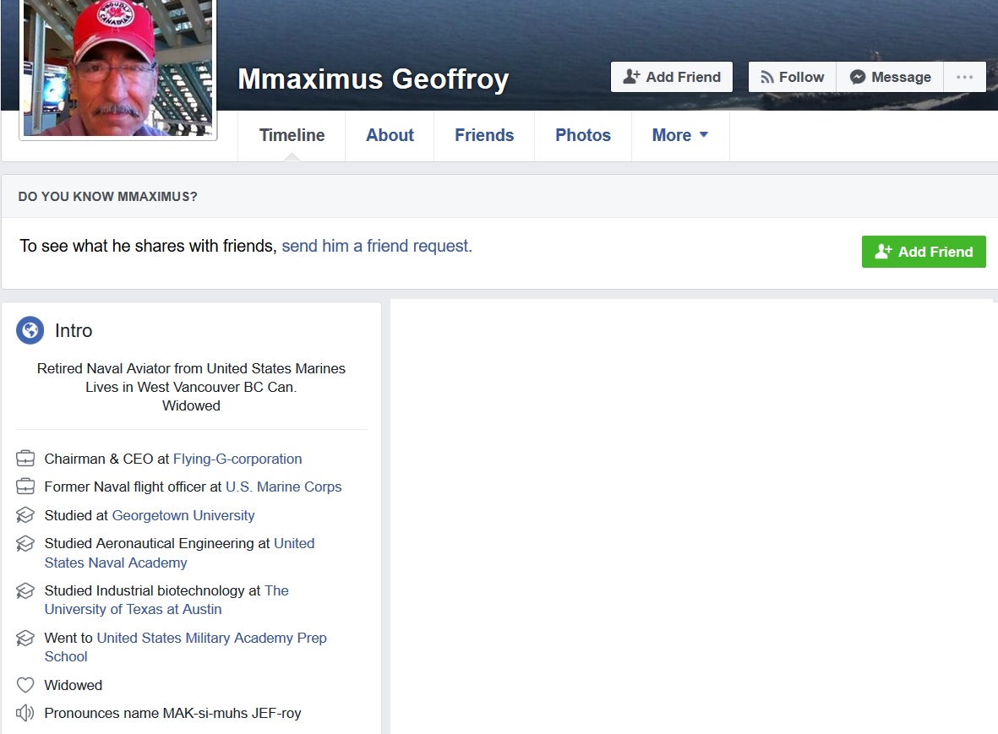Click the Follow button on cover

(792, 77)
